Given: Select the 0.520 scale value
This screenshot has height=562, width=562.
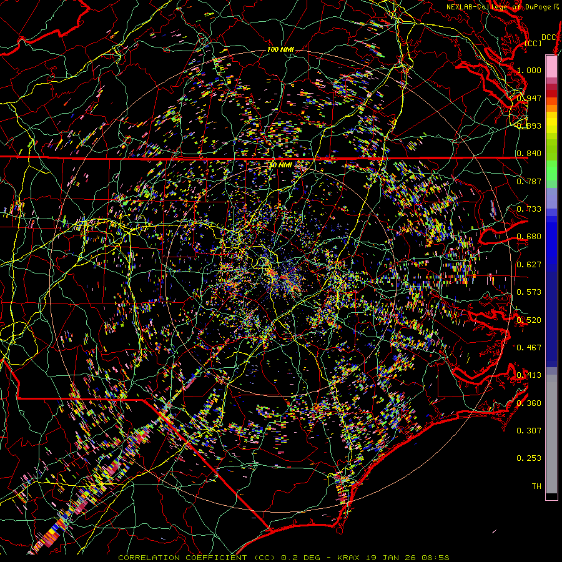Looking at the screenshot, I should 529,320.
